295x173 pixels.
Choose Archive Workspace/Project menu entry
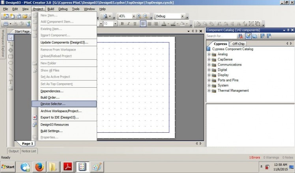click(61, 111)
